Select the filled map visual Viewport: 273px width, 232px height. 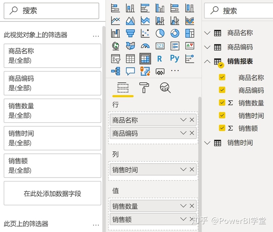click(x=130, y=46)
